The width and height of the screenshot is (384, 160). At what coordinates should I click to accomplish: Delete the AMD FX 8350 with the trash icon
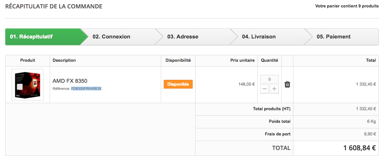[x=287, y=84]
